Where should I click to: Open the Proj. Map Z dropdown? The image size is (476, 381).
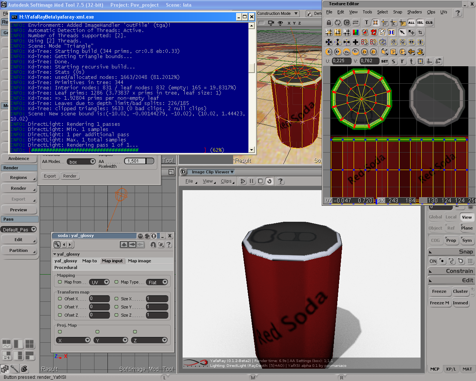[x=150, y=340]
